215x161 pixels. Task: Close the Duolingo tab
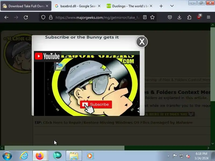151,6
